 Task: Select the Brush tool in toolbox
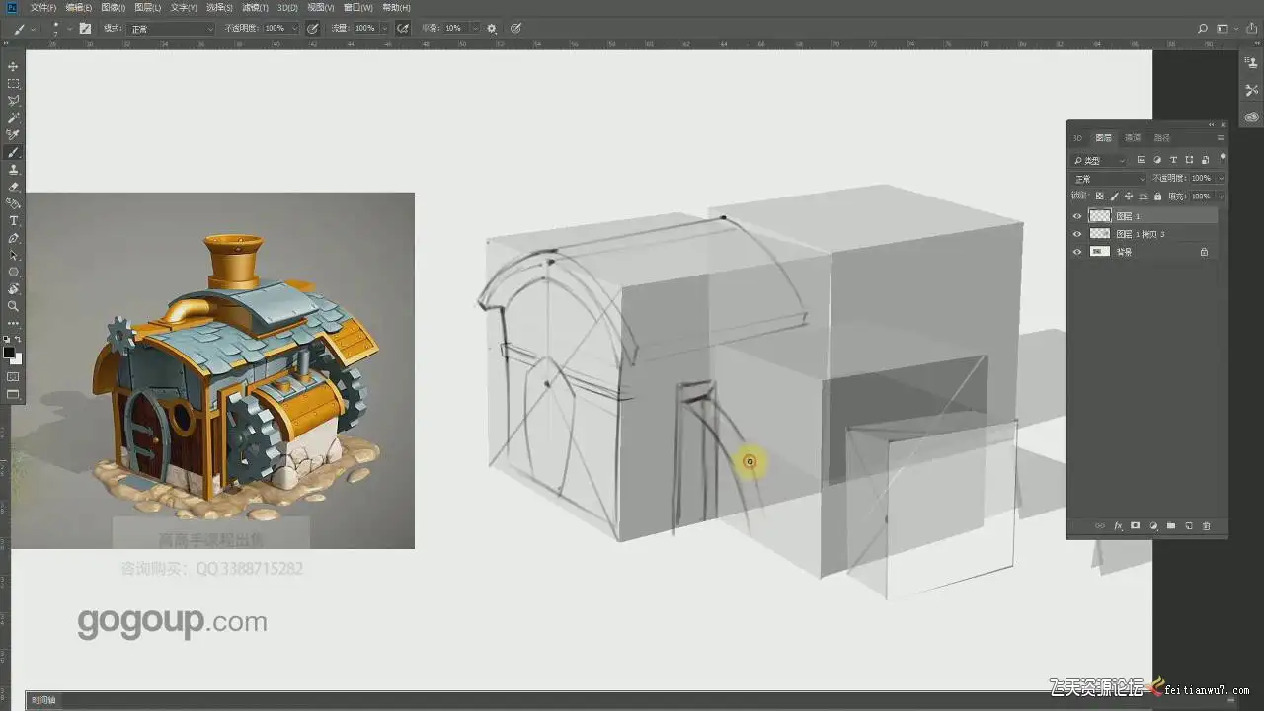tap(14, 152)
